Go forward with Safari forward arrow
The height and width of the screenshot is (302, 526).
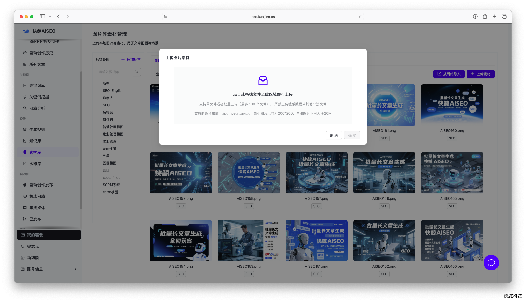(68, 16)
